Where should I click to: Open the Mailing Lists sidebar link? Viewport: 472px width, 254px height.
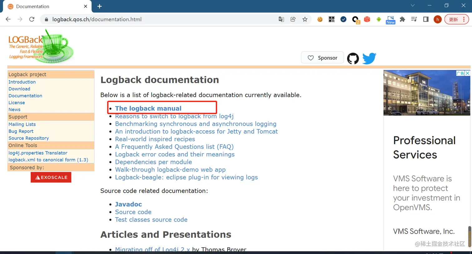[x=22, y=124]
